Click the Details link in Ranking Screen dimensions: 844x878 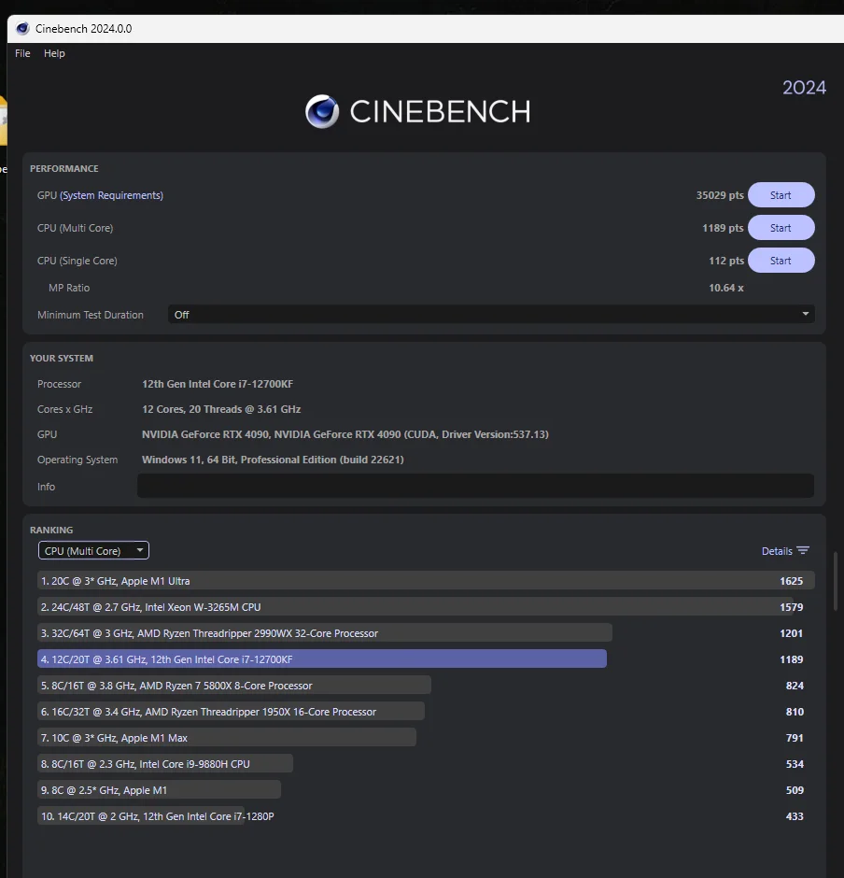click(x=777, y=551)
